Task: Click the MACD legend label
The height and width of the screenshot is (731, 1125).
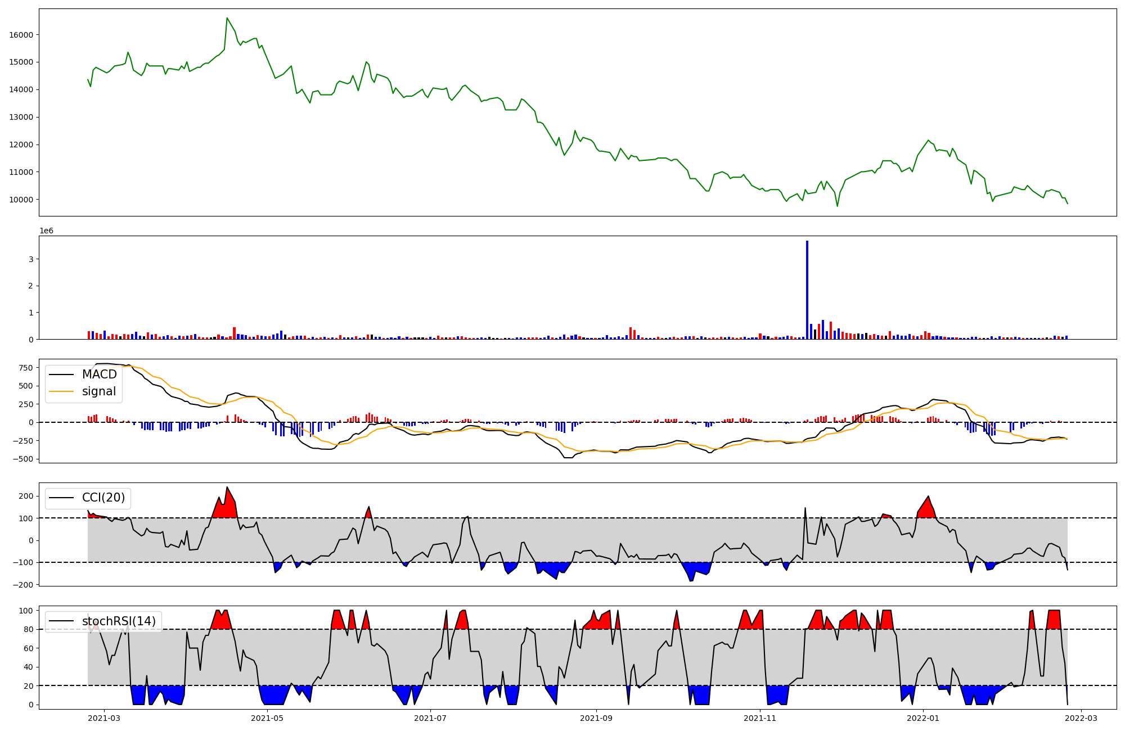Action: pyautogui.click(x=99, y=374)
